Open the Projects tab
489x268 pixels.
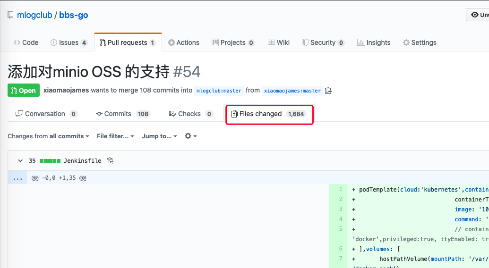pos(233,42)
